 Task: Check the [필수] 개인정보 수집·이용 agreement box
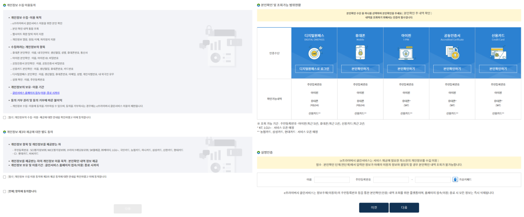[x=4, y=117]
